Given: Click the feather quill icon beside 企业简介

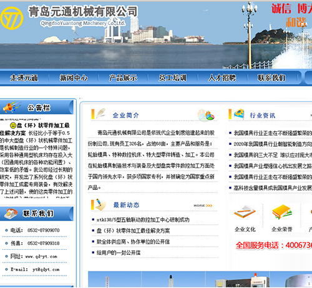Looking at the screenshot, I should pos(100,114).
